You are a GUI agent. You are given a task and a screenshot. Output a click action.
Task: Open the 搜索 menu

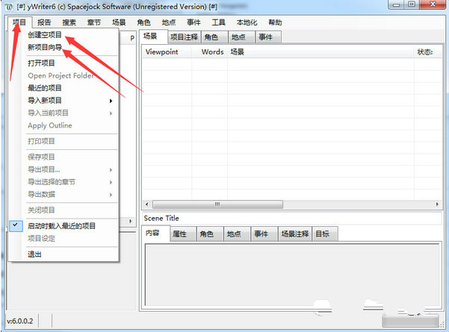coord(69,22)
